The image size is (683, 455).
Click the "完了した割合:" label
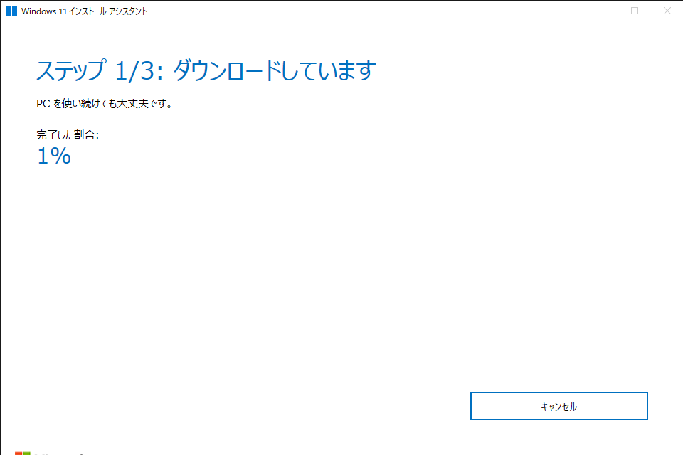[x=68, y=134]
